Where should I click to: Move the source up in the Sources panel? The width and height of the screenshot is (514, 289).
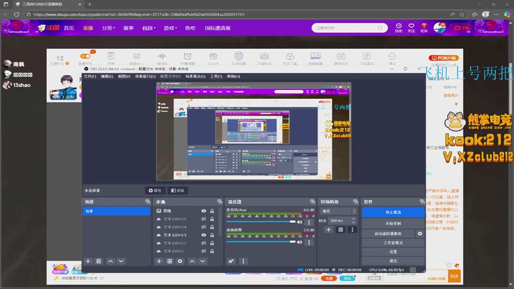192,261
